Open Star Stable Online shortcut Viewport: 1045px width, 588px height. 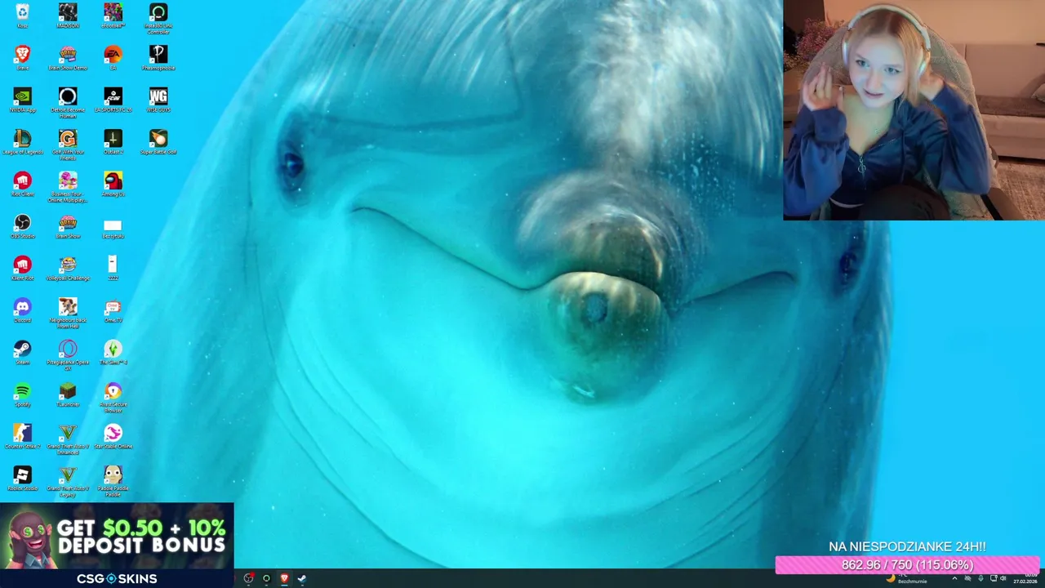(113, 437)
